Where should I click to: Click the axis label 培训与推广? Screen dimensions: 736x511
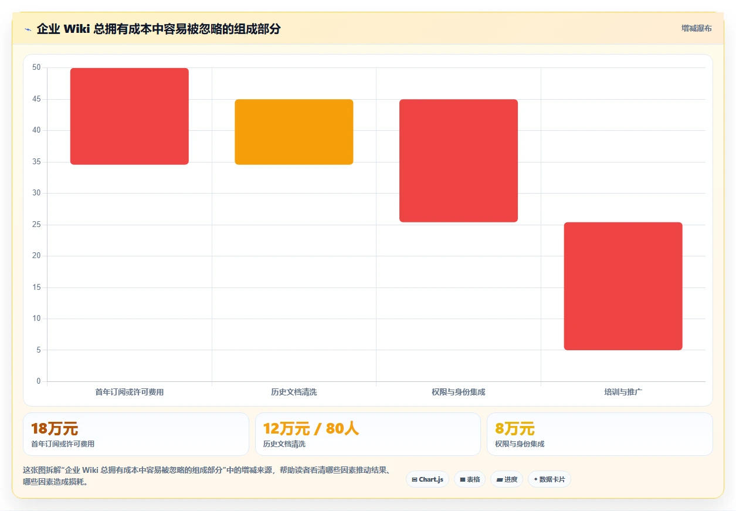point(623,392)
